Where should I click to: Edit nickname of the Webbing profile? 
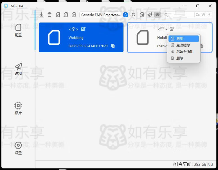[83, 29]
